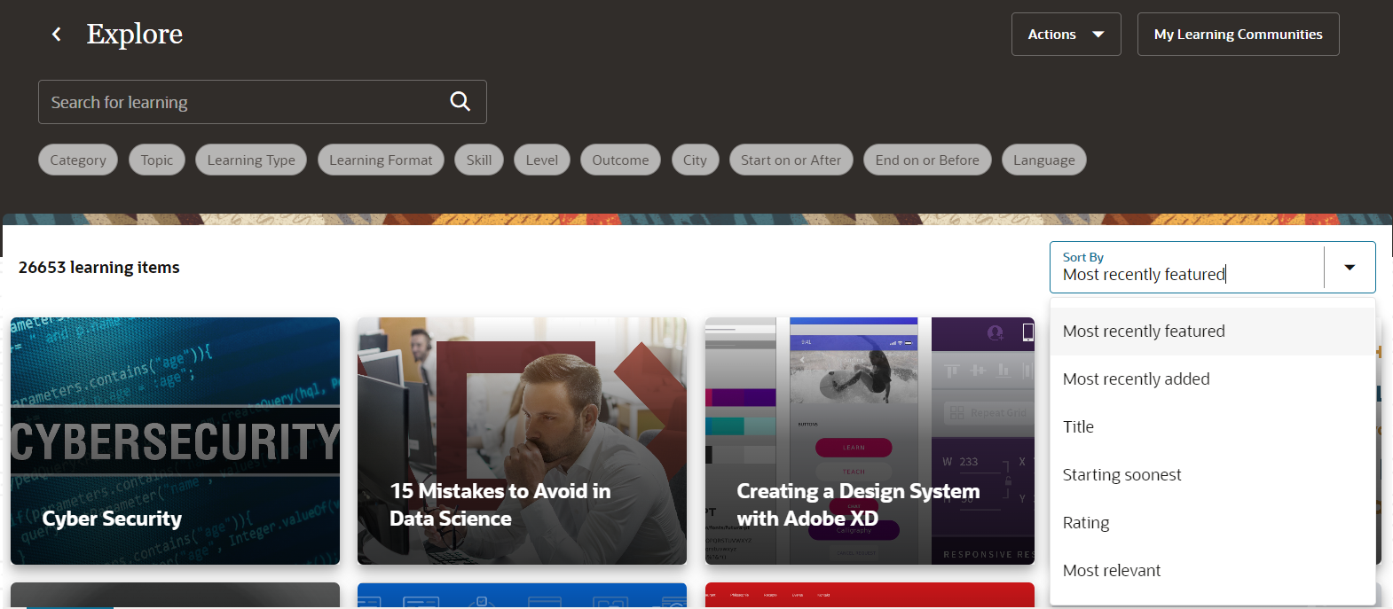
Task: Open 15 Mistakes to Avoid in Data Science
Action: click(522, 441)
